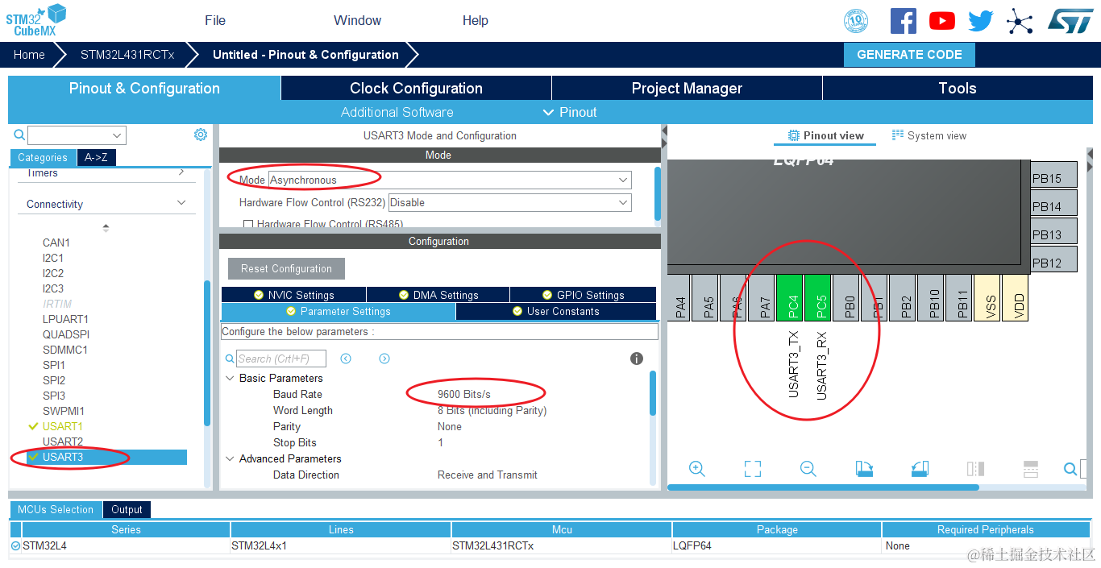
Task: Open the USART Mode dropdown
Action: tap(451, 180)
